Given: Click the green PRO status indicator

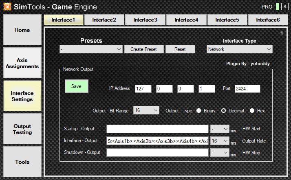Looking at the screenshot, I should click(x=277, y=7).
